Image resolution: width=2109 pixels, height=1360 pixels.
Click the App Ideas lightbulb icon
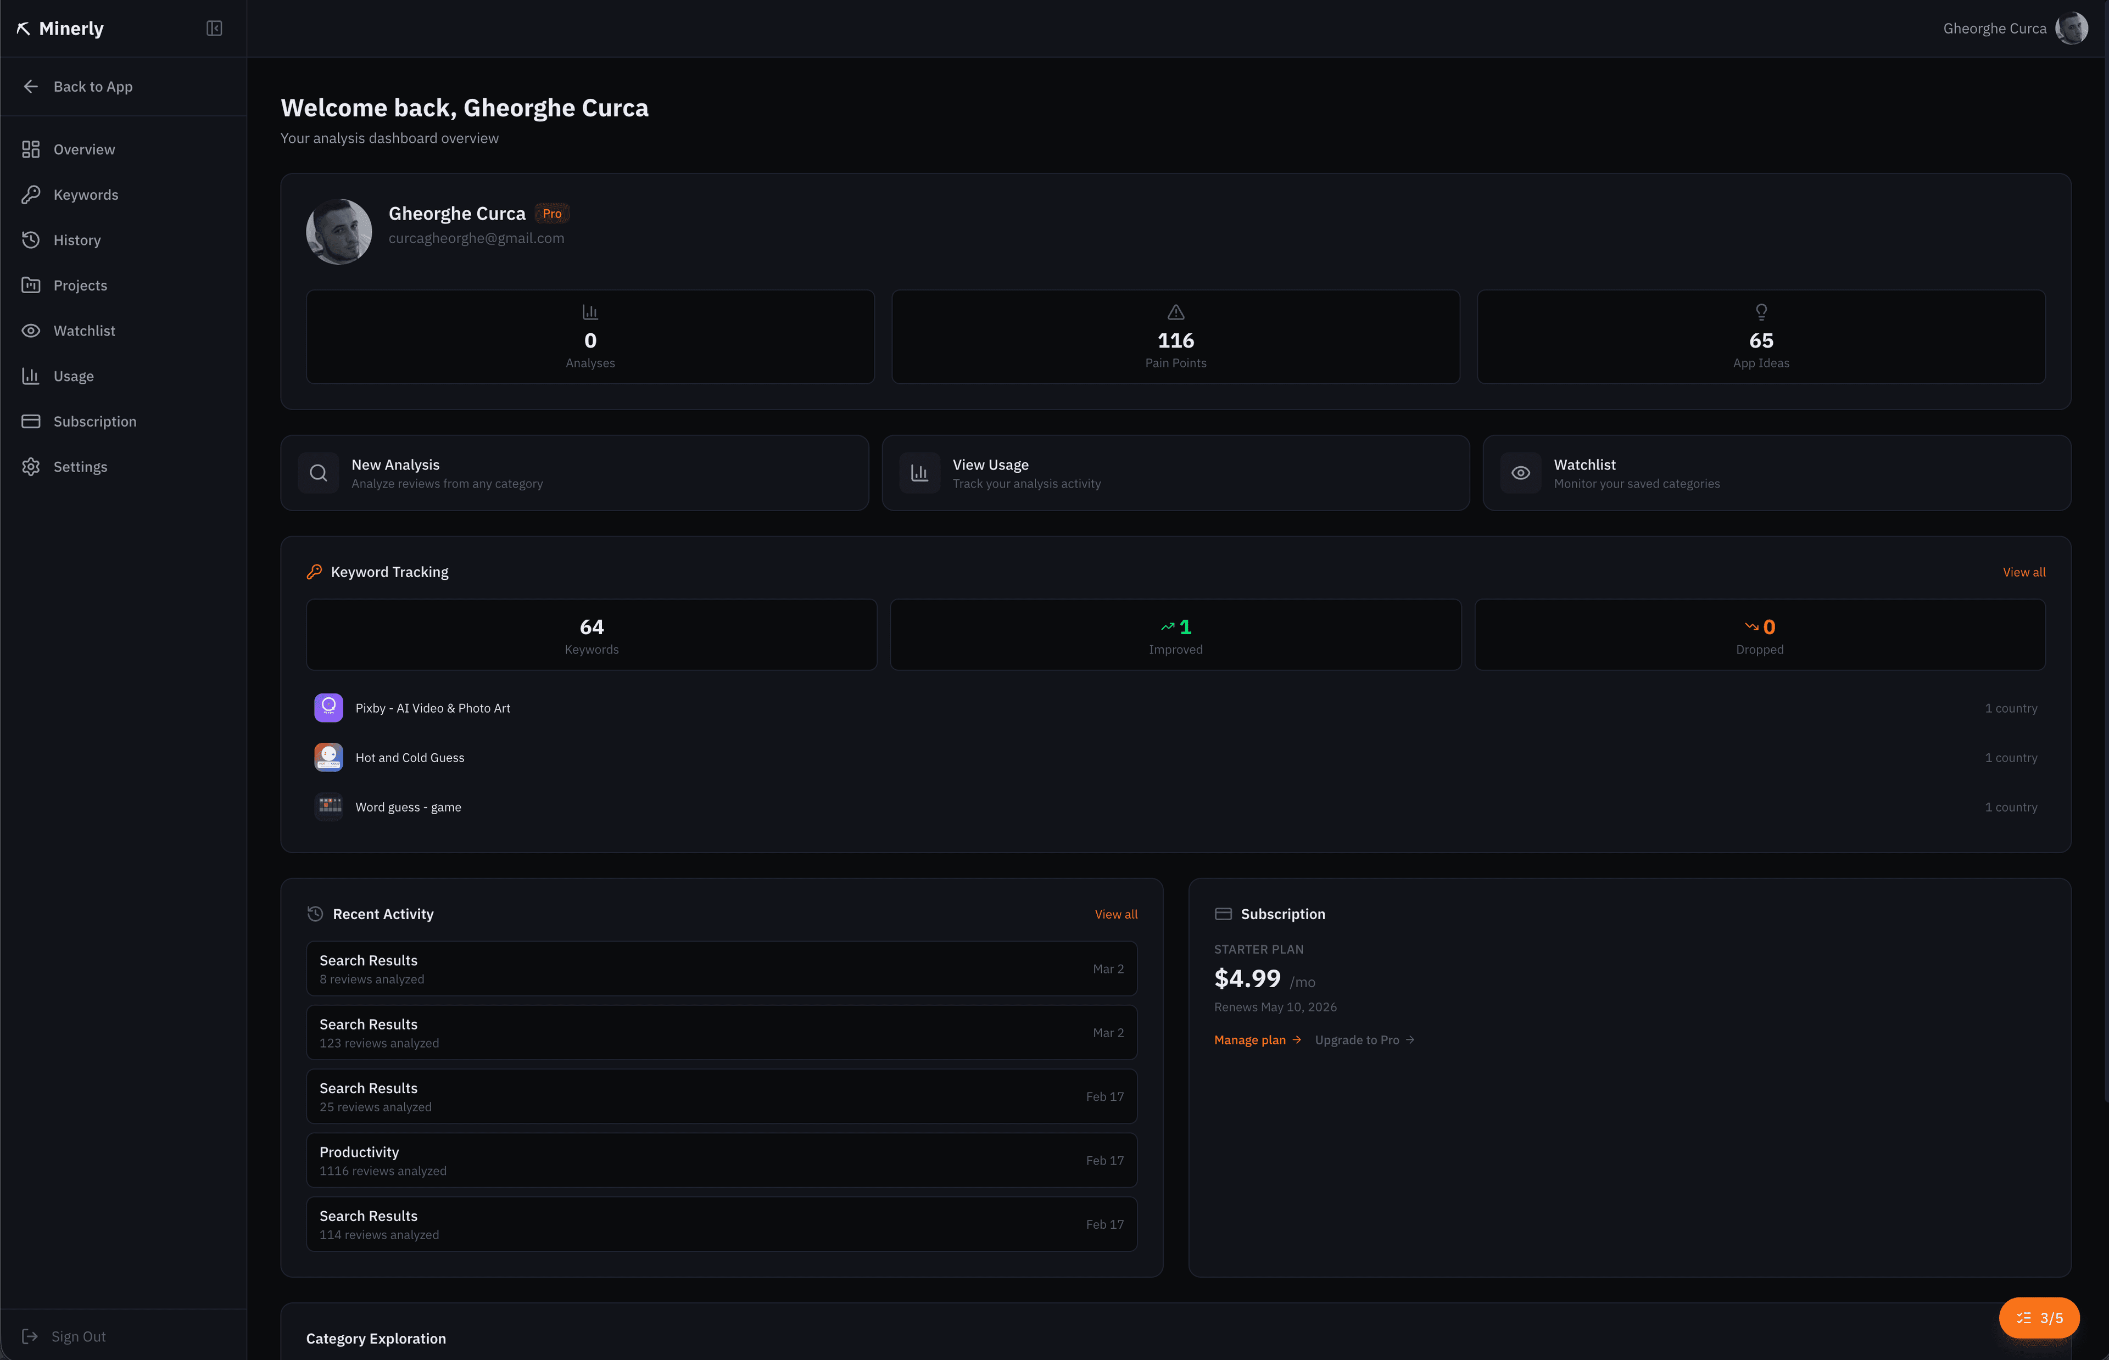click(x=1761, y=312)
